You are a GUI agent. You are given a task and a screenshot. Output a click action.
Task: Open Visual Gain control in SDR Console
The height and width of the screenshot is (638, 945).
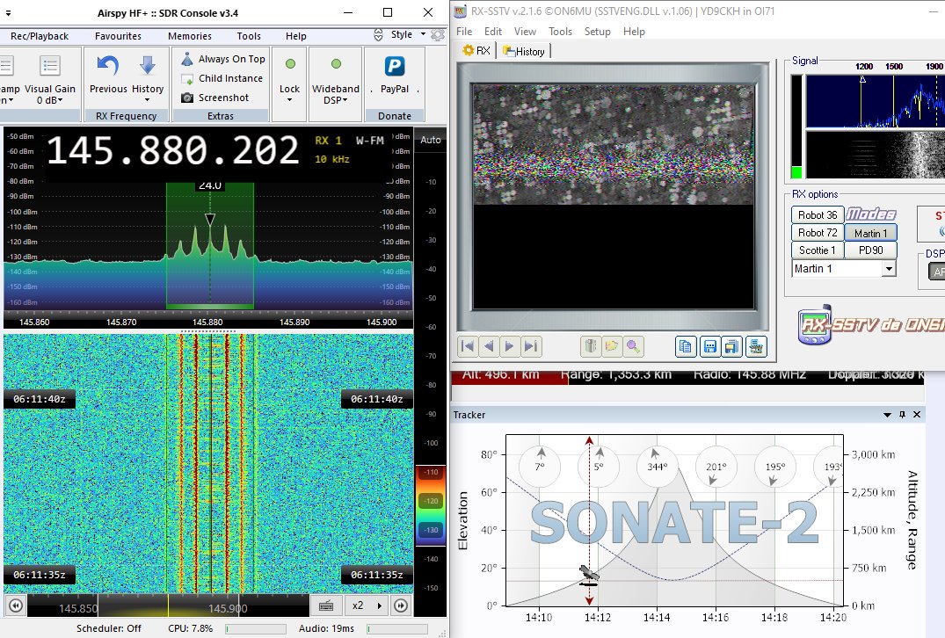coord(50,79)
